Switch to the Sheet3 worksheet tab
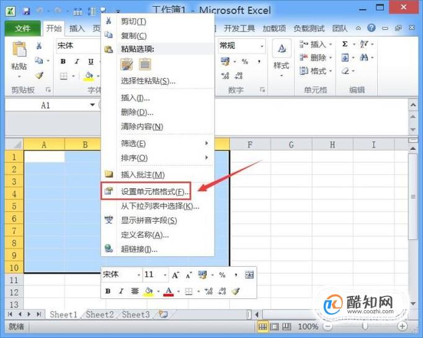 [136, 314]
